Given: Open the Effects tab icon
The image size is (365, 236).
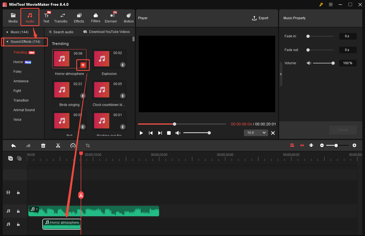Looking at the screenshot, I should [79, 17].
